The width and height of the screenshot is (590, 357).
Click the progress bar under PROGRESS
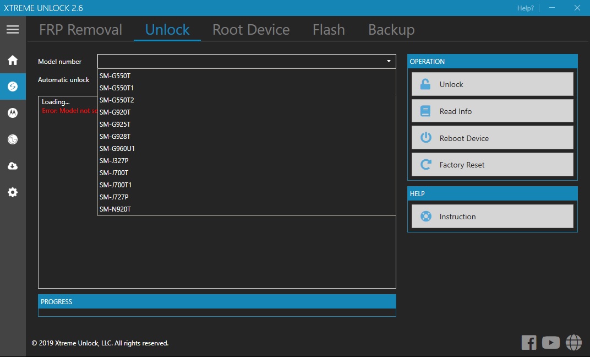[x=217, y=312]
